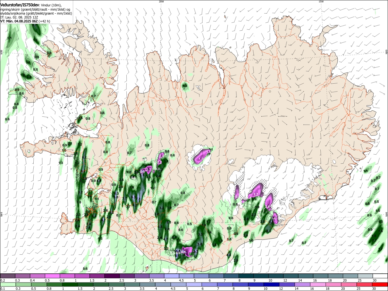Click upper legend swatch between 8 and 9
Viewport: 388px width, 291px height.
point(246,276)
